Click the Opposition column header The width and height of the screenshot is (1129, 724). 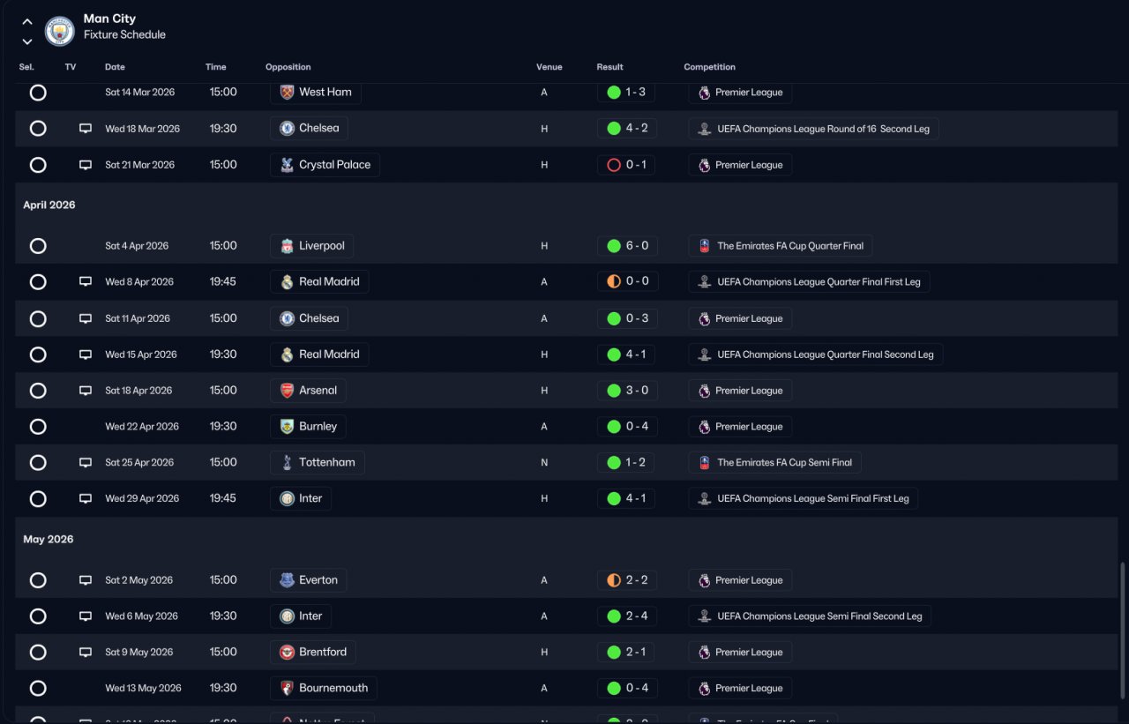[x=288, y=67]
